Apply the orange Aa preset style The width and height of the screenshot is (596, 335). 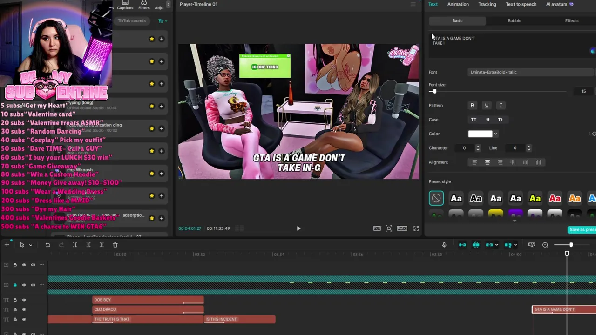point(575,199)
